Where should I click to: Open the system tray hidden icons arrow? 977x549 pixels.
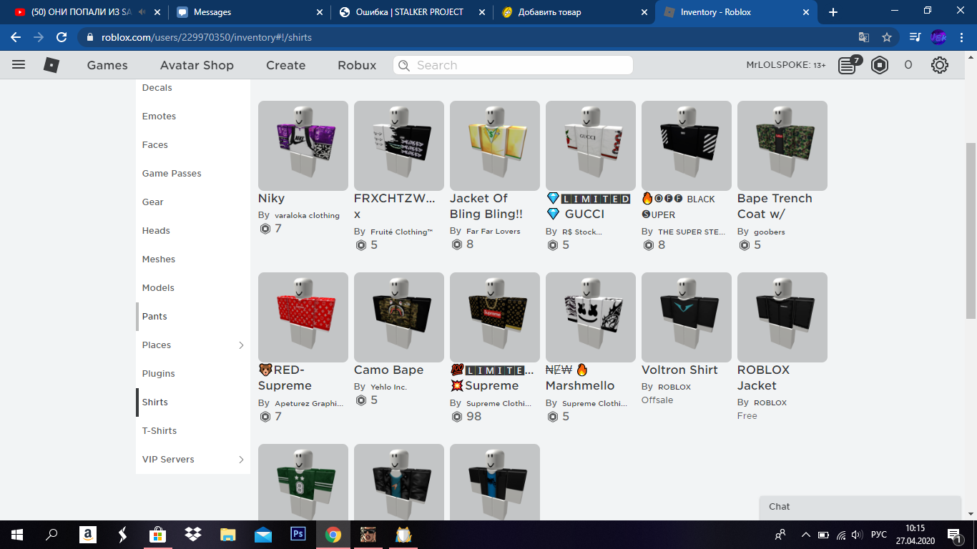[806, 534]
